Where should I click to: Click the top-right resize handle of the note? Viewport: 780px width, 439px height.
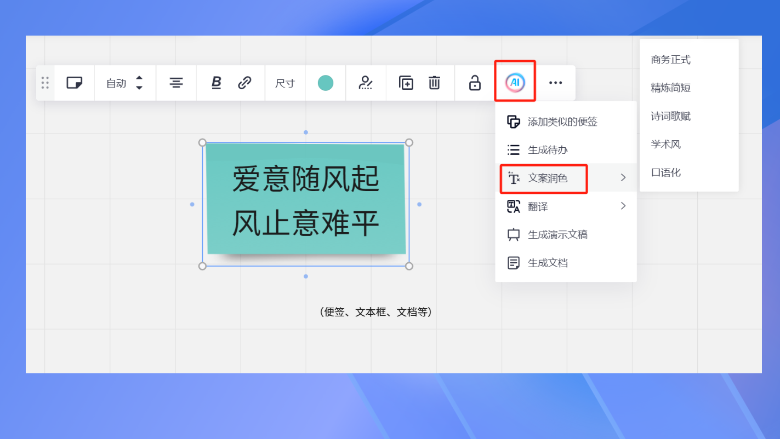(409, 143)
